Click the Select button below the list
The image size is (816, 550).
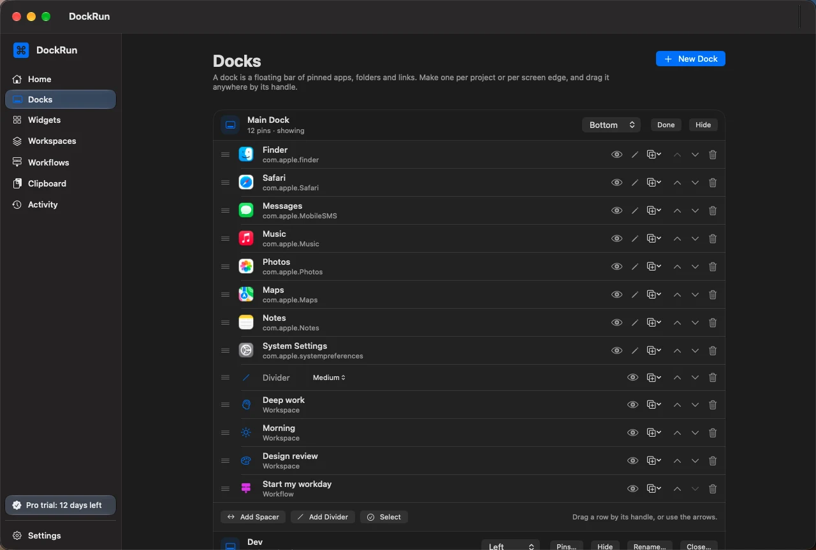[384, 517]
